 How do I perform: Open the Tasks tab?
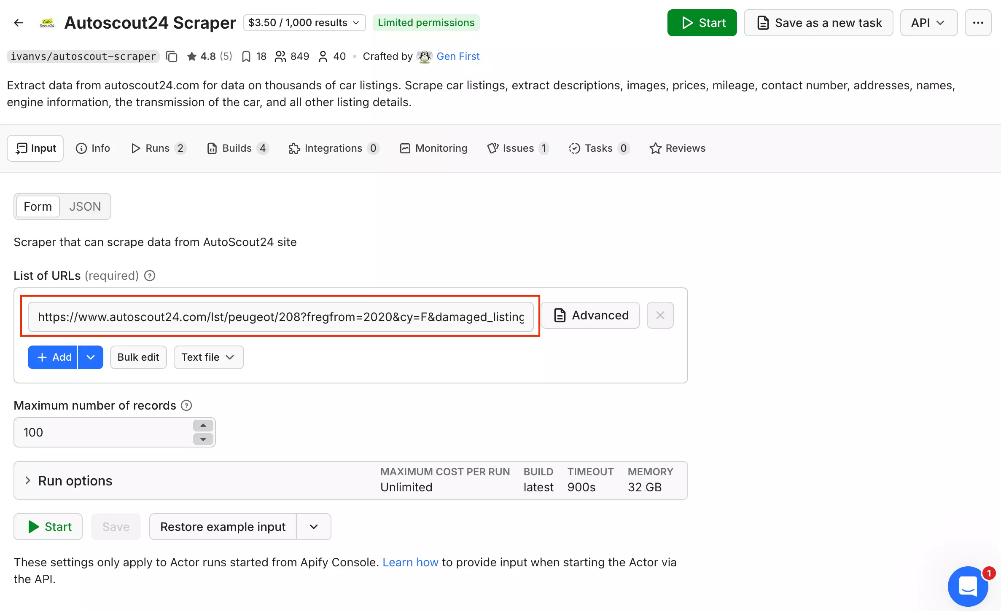[x=599, y=148]
